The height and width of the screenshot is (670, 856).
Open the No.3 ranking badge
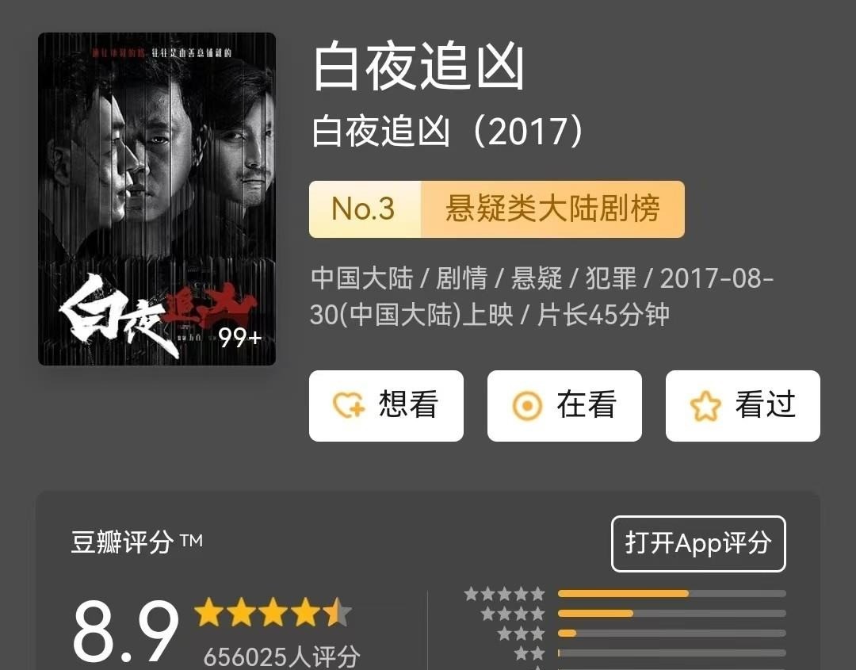(x=365, y=209)
